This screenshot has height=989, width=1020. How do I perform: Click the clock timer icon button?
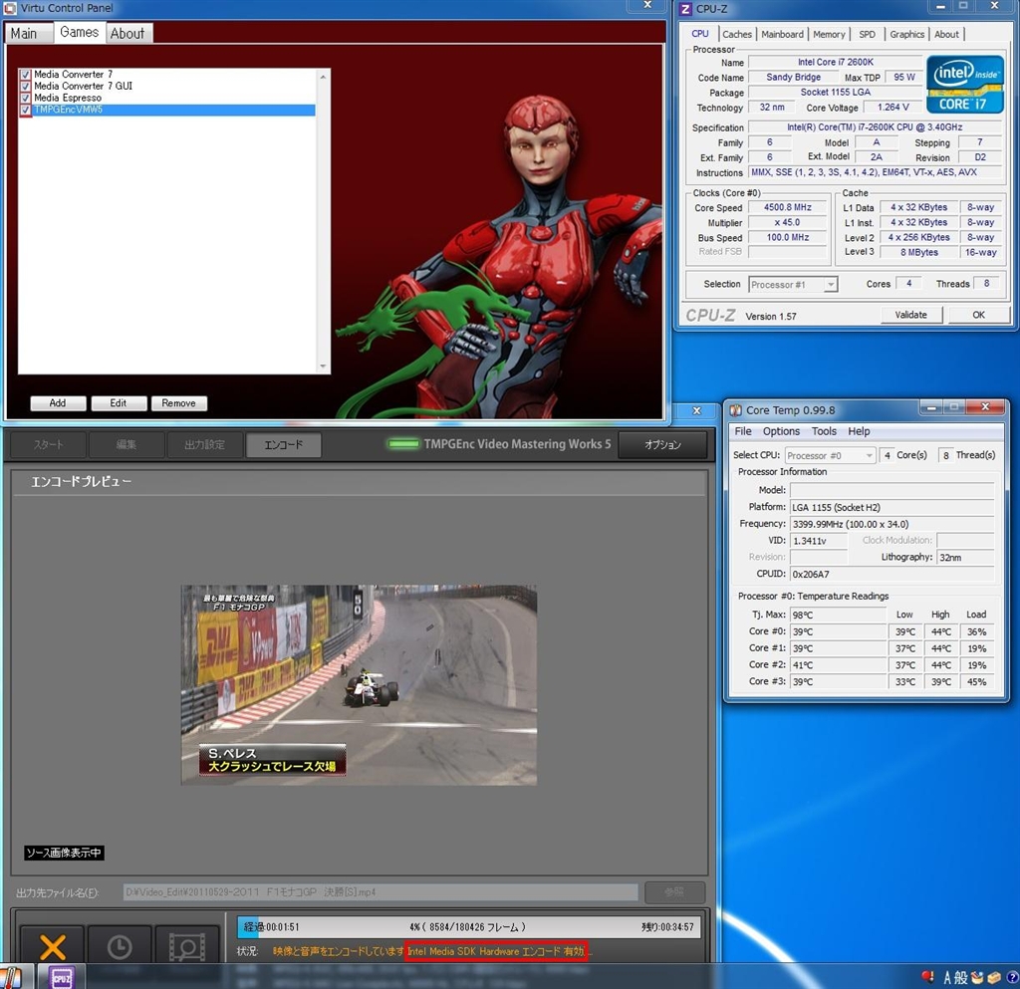[x=120, y=944]
